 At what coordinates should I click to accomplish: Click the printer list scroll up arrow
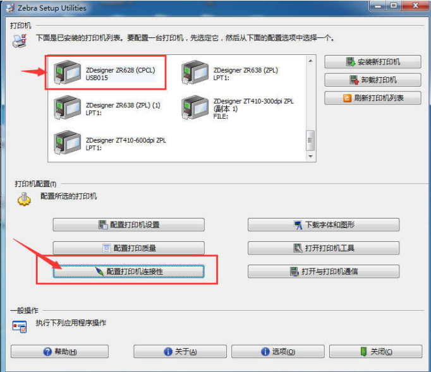[x=310, y=61]
